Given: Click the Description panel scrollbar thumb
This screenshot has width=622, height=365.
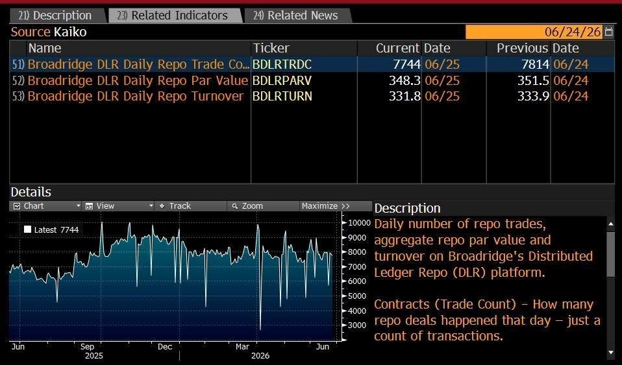Looking at the screenshot, I should click(611, 254).
